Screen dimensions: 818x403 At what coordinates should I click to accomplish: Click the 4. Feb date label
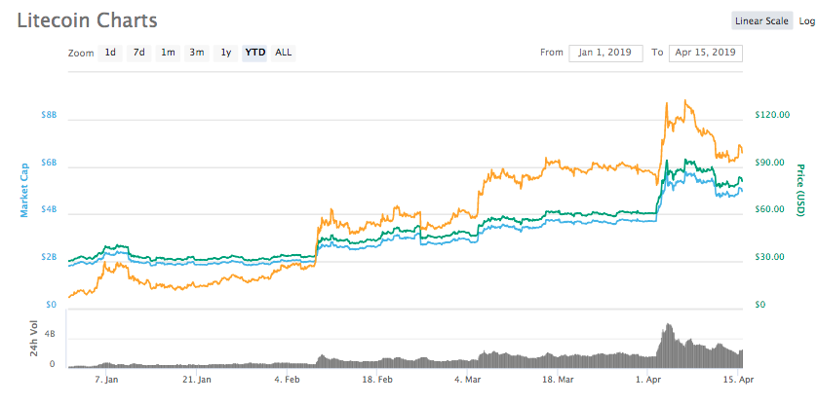(287, 379)
